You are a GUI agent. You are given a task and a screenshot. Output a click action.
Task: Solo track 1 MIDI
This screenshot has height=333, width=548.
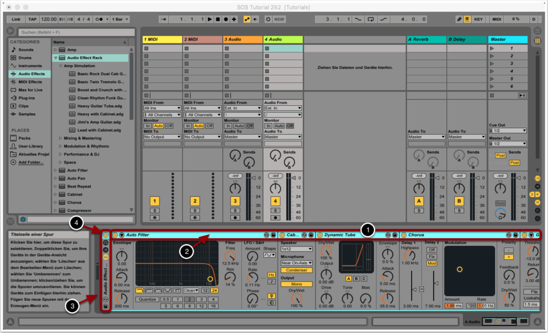(x=155, y=211)
